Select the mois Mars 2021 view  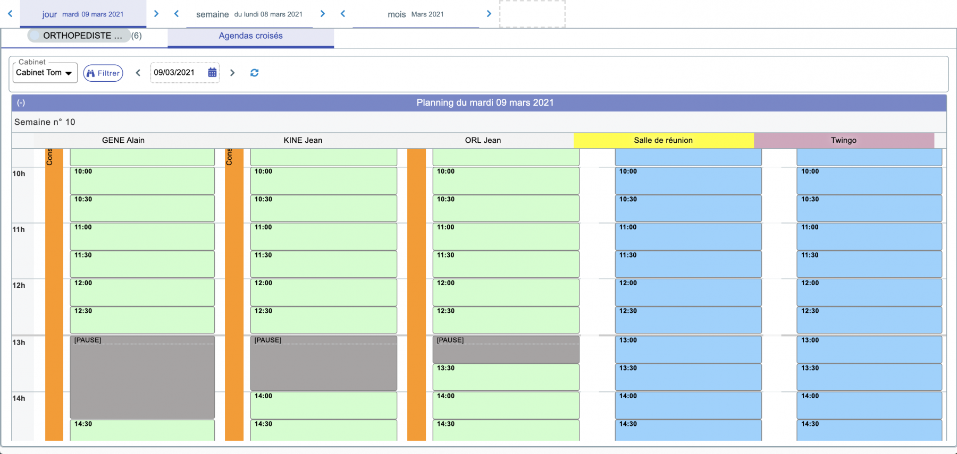click(x=415, y=14)
